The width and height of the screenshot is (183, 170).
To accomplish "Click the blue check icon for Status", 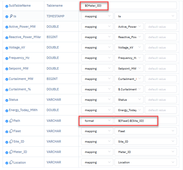I will (x=7, y=100).
